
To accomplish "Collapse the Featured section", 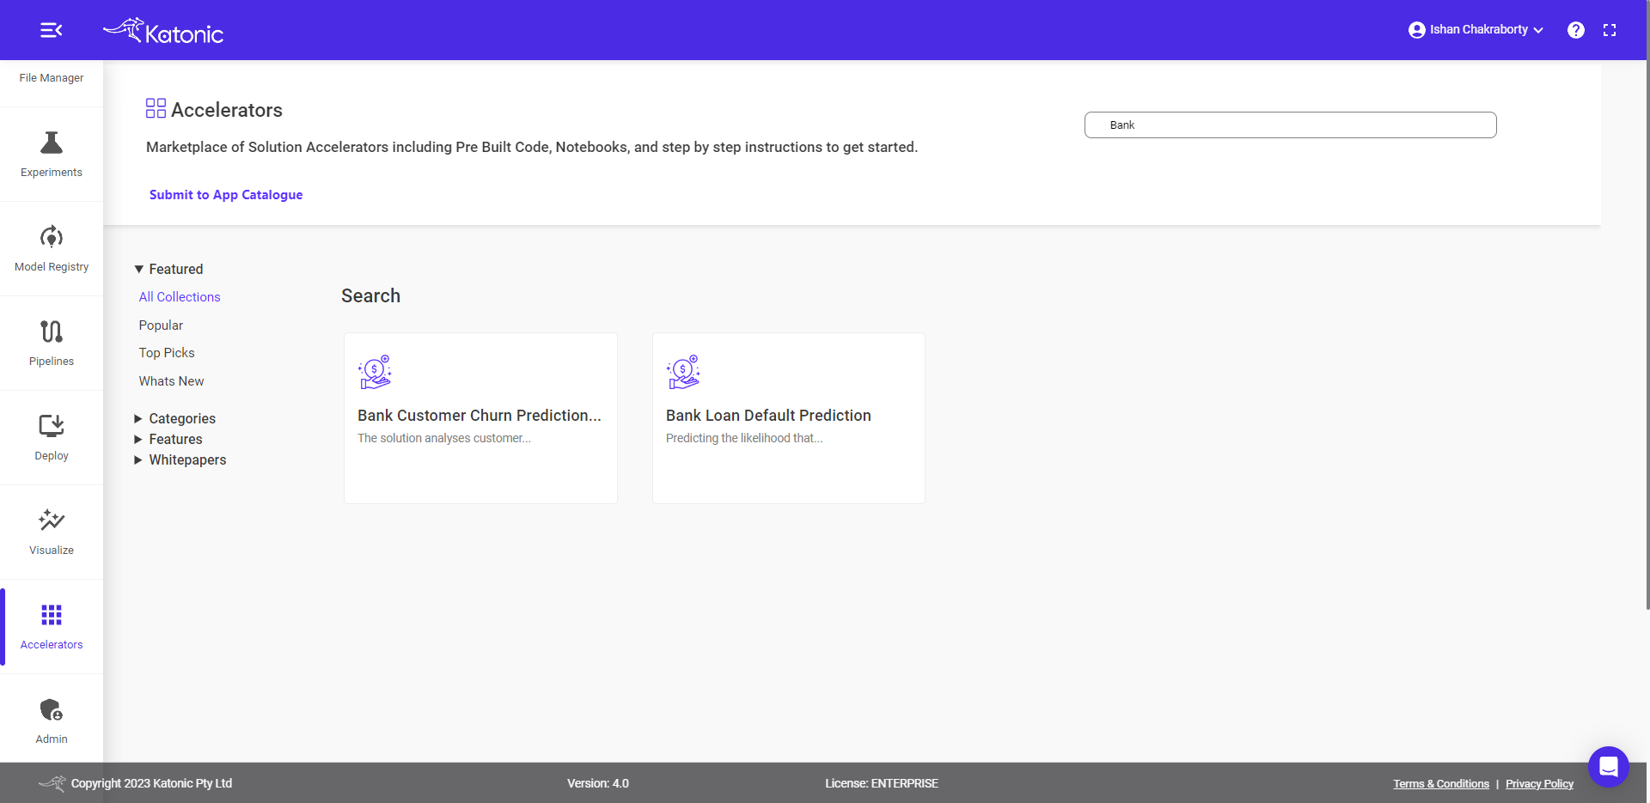I will click(x=169, y=269).
